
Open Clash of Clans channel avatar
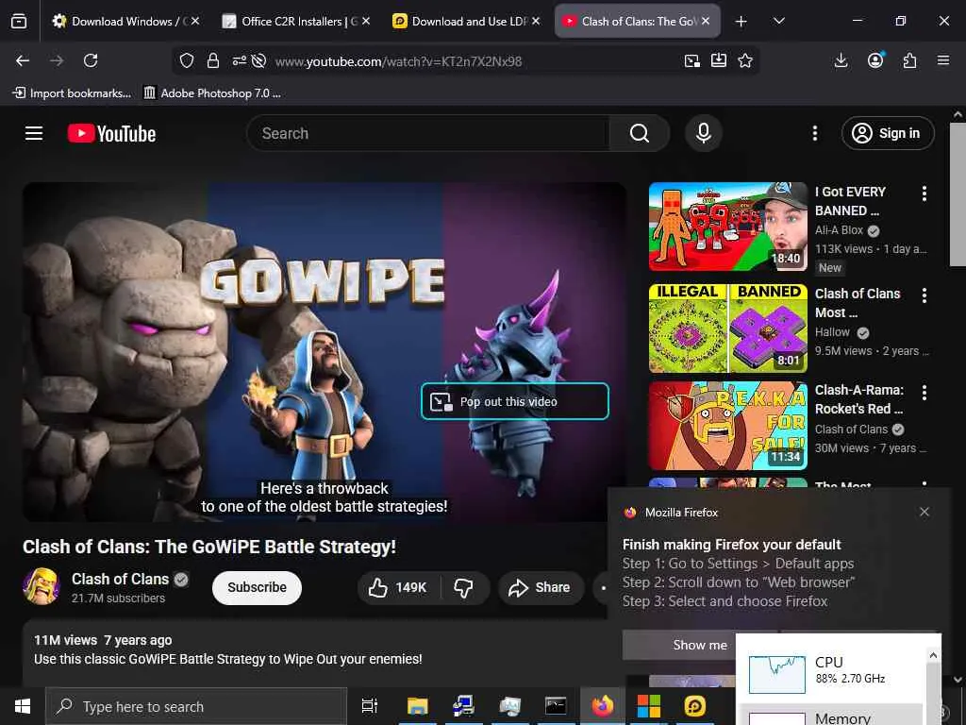click(x=42, y=586)
